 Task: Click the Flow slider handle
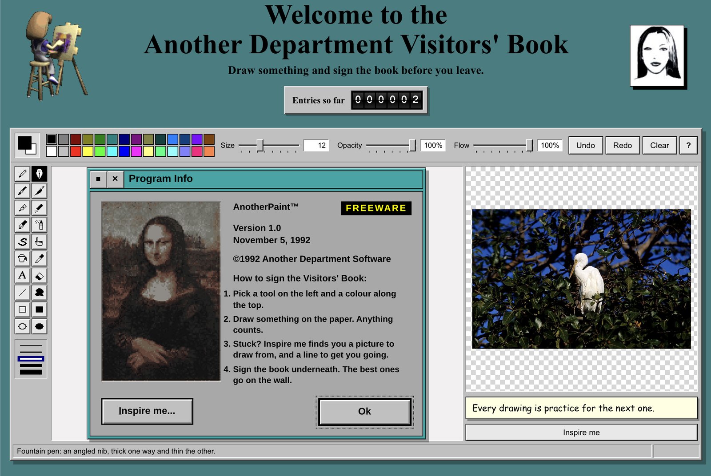tap(529, 145)
